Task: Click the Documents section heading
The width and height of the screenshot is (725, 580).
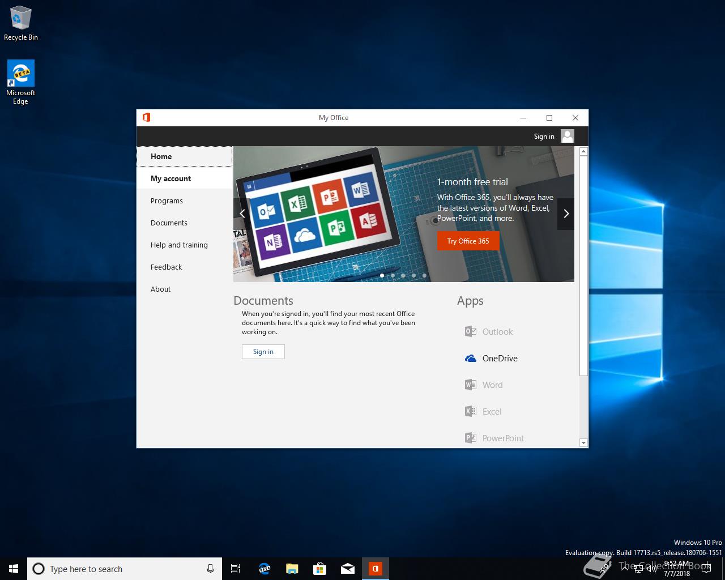Action: pyautogui.click(x=263, y=301)
